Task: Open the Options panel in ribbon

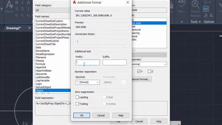Action: tap(209, 22)
